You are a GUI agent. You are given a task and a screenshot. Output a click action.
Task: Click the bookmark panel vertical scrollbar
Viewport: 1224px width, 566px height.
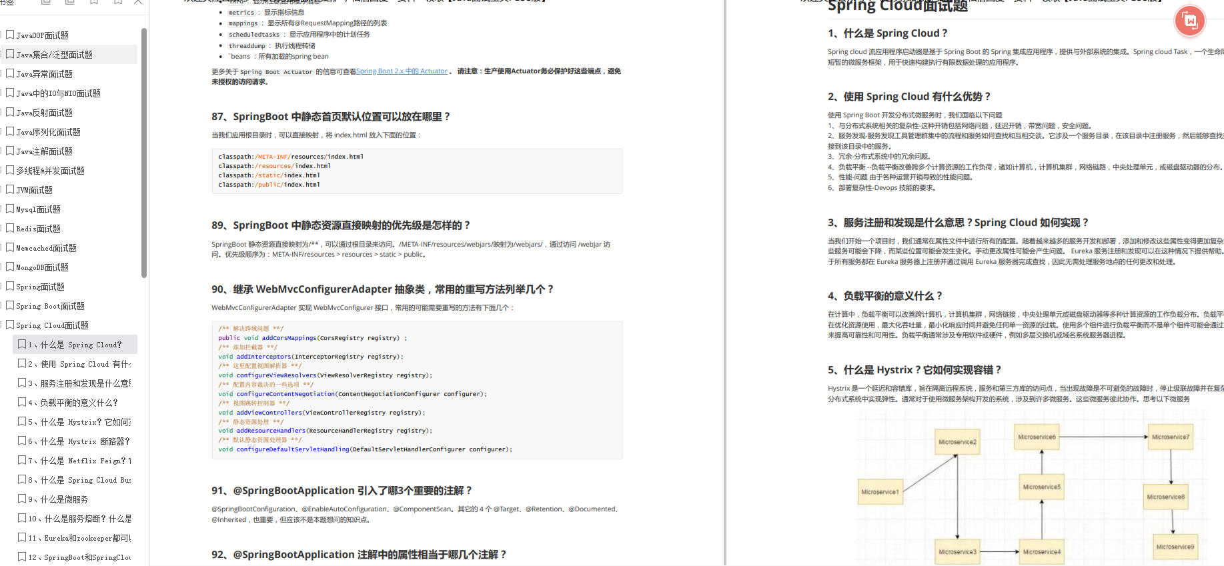tap(144, 153)
